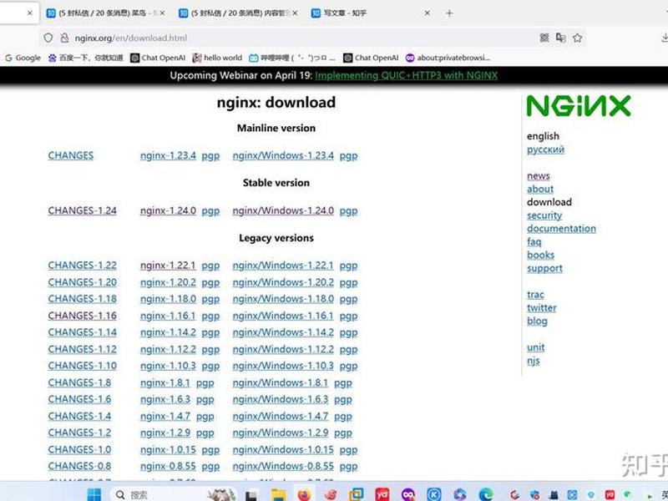Click the Firefox icon in taskbar

304,494
